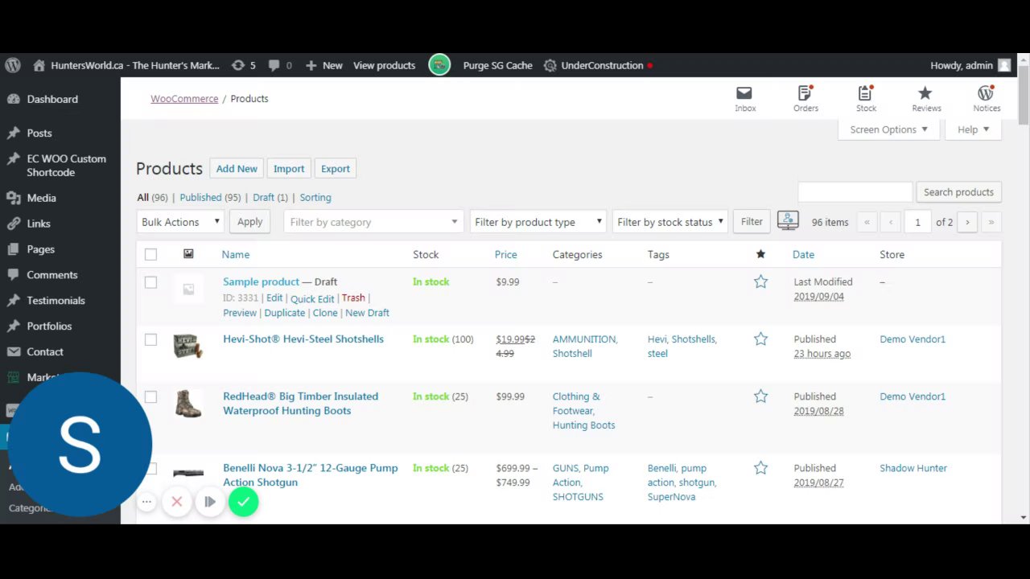Open the Filter by stock status dropdown
This screenshot has height=579, width=1030.
click(x=670, y=222)
